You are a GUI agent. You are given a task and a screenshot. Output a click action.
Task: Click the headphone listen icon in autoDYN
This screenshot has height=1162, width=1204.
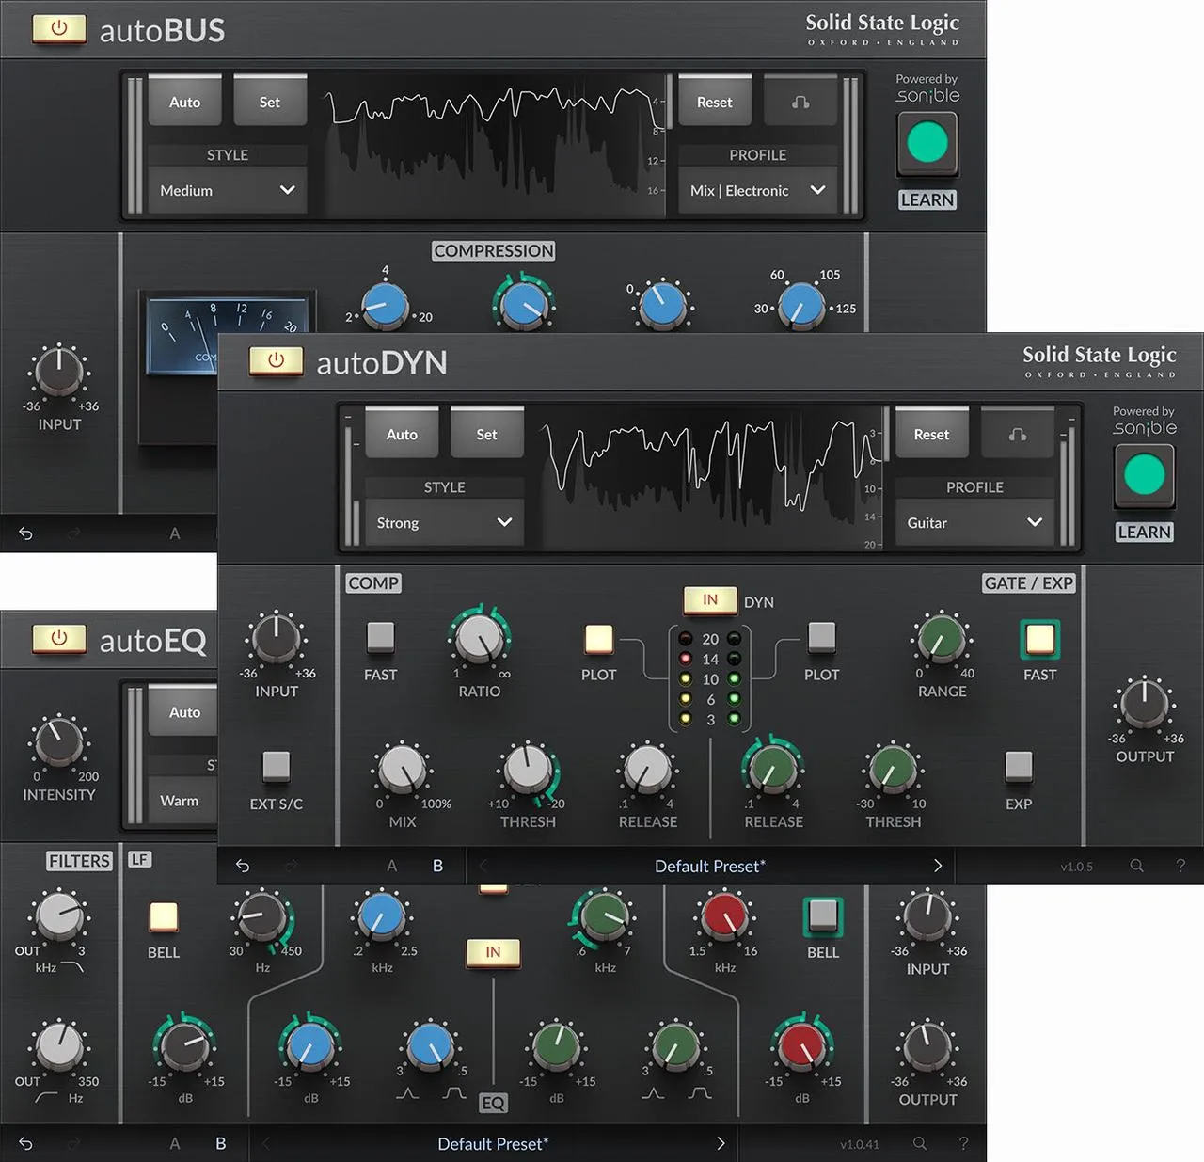coord(1017,434)
